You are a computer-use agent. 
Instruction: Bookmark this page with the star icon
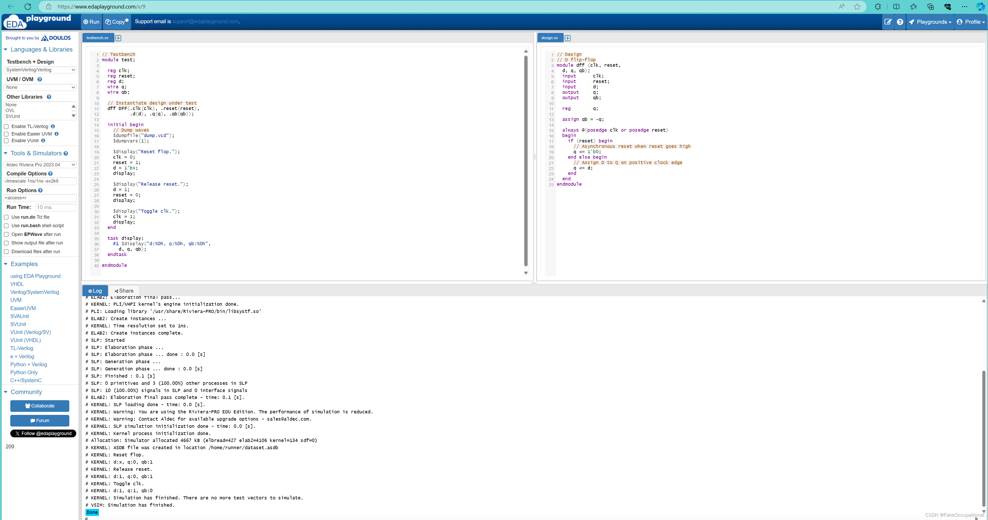coord(857,6)
